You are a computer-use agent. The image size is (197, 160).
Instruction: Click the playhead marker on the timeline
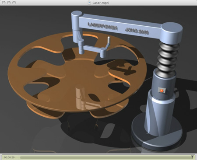[x=192, y=157]
